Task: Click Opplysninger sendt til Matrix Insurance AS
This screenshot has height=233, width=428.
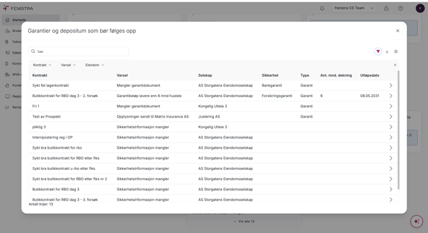Action: [153, 116]
